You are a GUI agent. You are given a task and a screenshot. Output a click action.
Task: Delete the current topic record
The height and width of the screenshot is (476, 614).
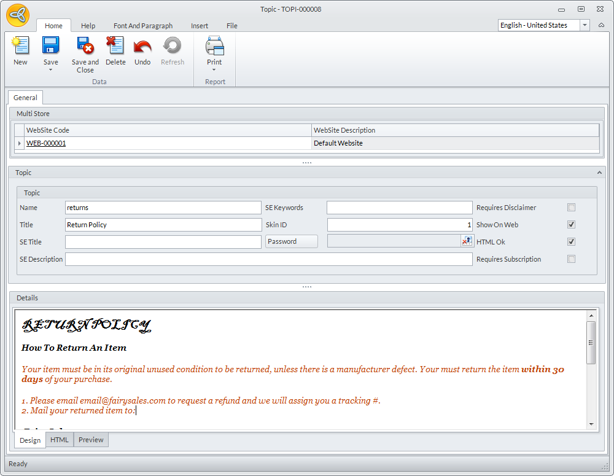[115, 46]
